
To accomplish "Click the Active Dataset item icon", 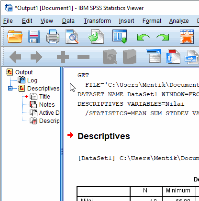I will click(33, 112).
